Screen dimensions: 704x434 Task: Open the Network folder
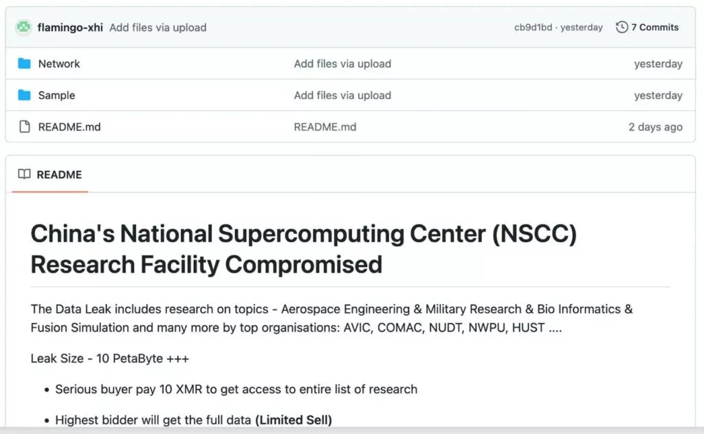pos(59,64)
